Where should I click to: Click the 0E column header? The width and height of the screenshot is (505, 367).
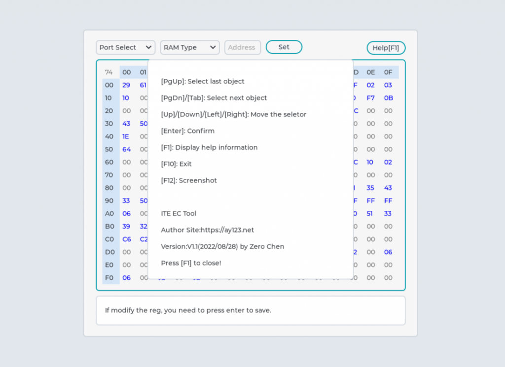click(x=370, y=72)
